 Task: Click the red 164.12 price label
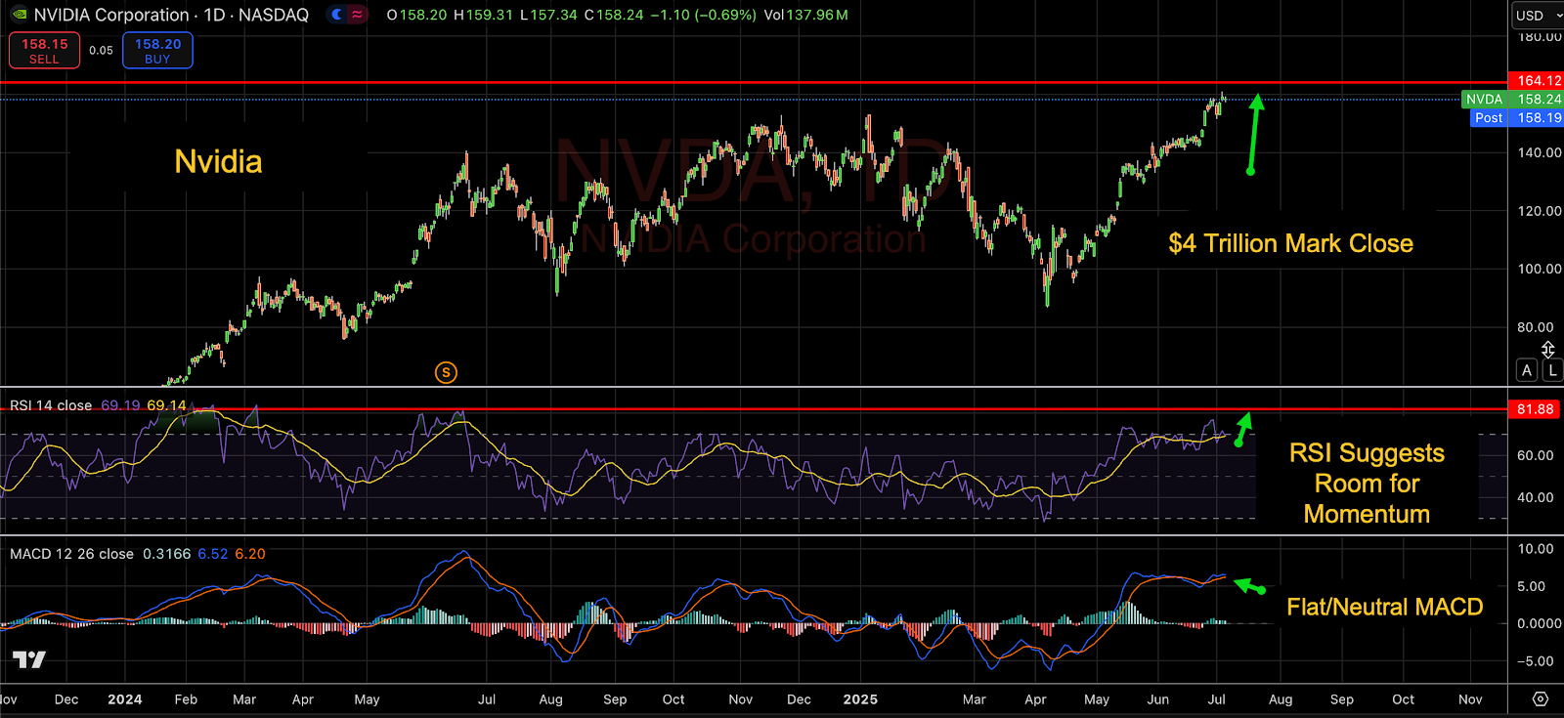point(1538,81)
